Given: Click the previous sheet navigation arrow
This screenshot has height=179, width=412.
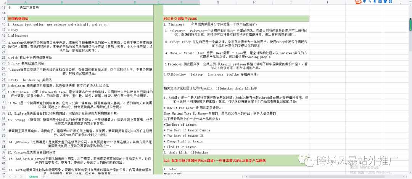Looking at the screenshot, I should [x=10, y=177].
